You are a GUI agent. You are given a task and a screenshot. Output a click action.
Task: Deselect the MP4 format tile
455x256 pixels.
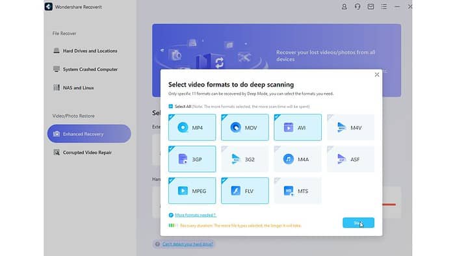(192, 127)
